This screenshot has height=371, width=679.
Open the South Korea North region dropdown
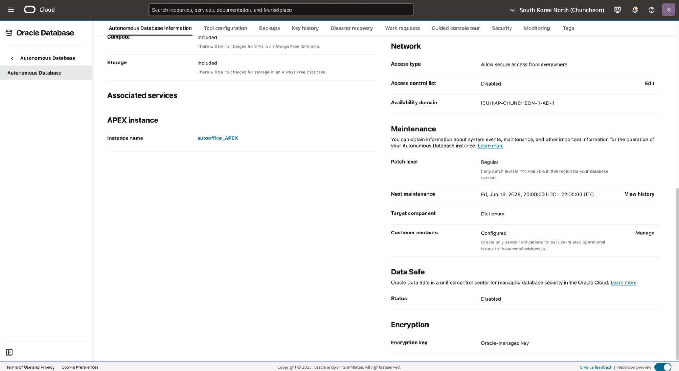(557, 10)
